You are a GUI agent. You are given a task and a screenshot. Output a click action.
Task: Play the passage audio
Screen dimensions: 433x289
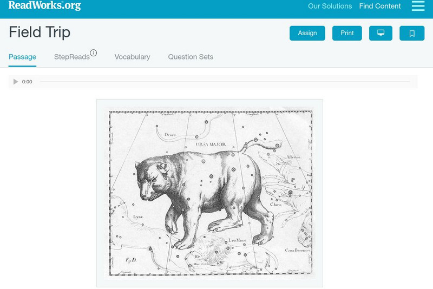pyautogui.click(x=16, y=82)
